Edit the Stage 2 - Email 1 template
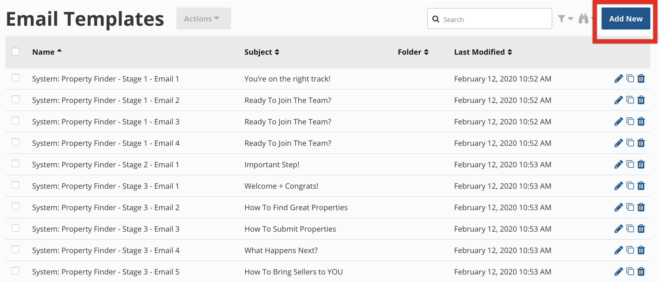Image resolution: width=660 pixels, height=282 pixels. 618,165
